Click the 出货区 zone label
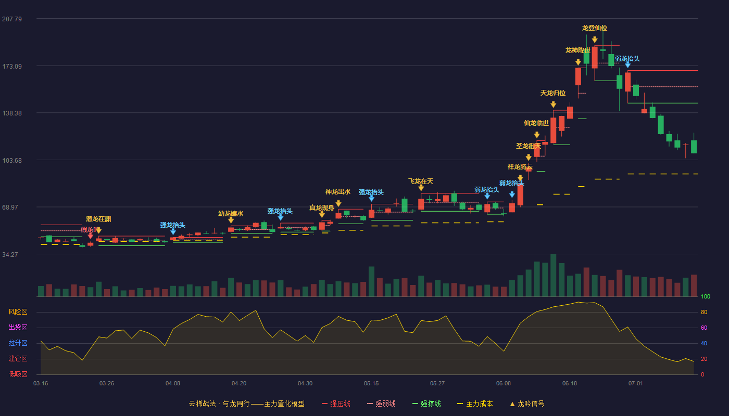 pyautogui.click(x=18, y=328)
